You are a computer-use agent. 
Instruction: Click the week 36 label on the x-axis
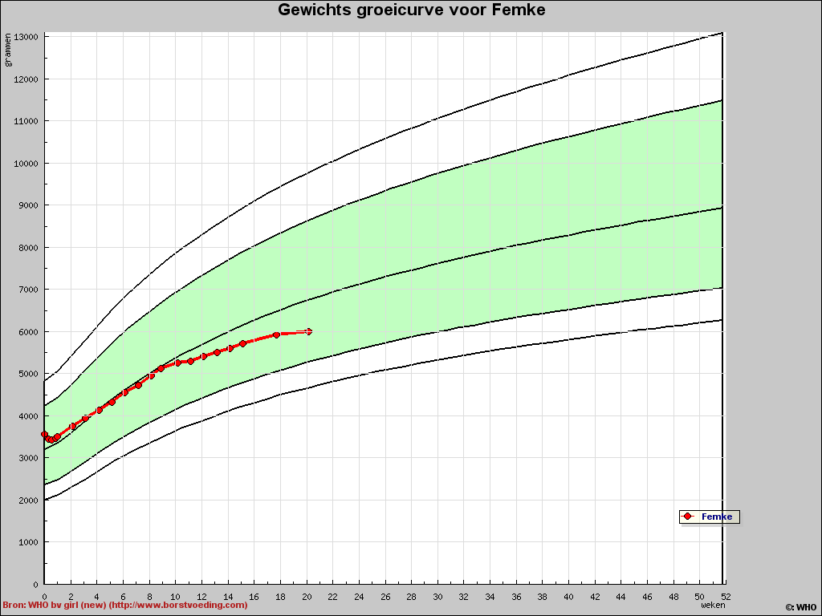[516, 597]
